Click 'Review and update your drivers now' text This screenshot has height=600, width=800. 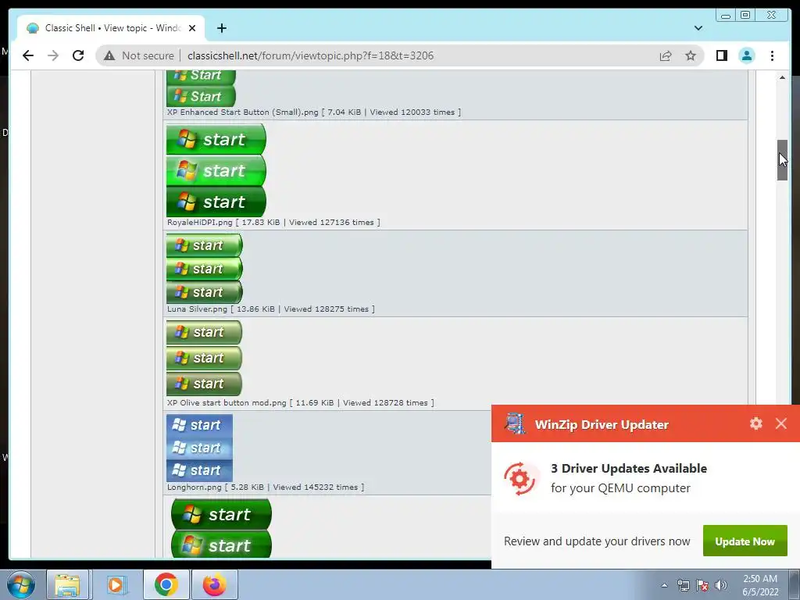(597, 541)
